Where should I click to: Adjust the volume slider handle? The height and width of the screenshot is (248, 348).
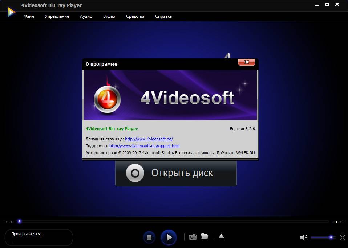331,237
